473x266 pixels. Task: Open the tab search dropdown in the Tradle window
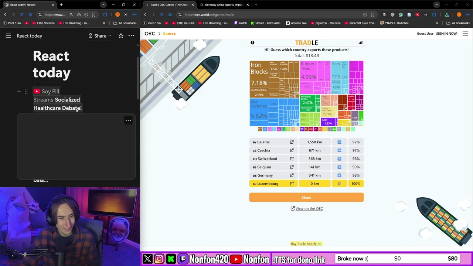click(436, 5)
